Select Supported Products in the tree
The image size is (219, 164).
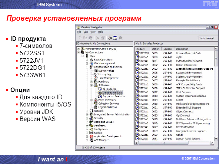click(x=113, y=96)
